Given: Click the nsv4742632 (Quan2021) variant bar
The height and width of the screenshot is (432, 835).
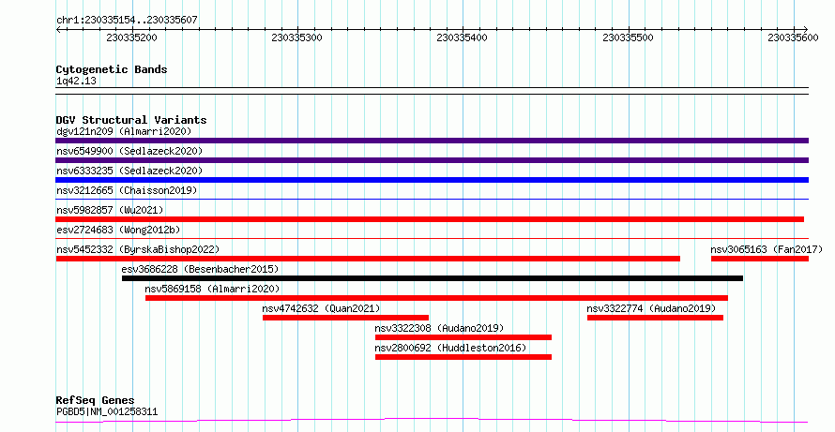Looking at the screenshot, I should point(345,318).
